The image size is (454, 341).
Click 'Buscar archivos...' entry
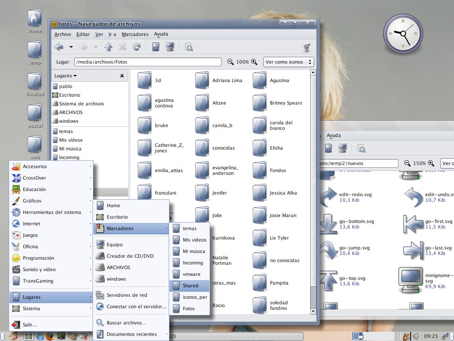131,323
